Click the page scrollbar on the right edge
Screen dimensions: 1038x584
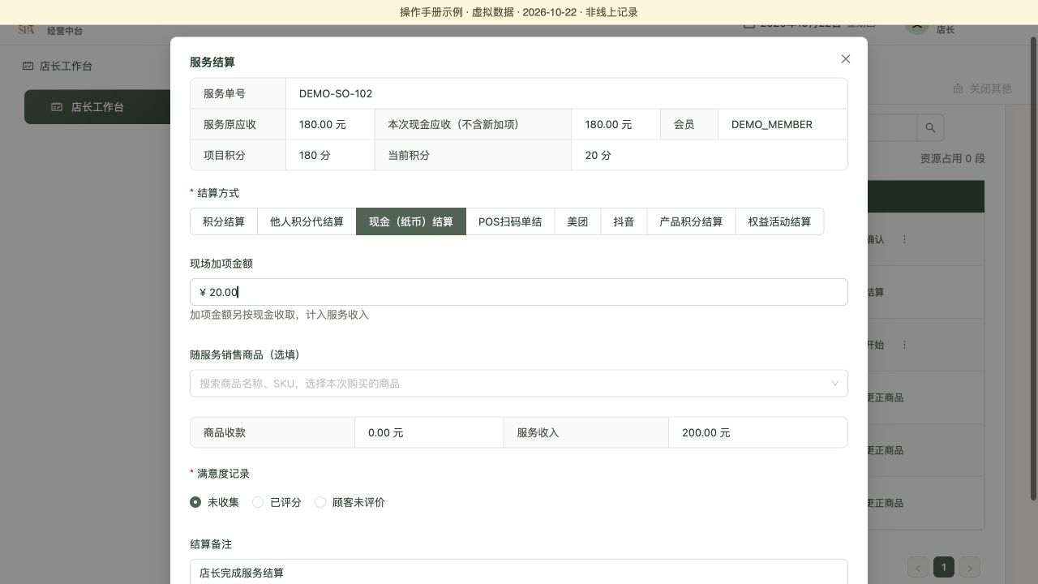(x=1033, y=268)
